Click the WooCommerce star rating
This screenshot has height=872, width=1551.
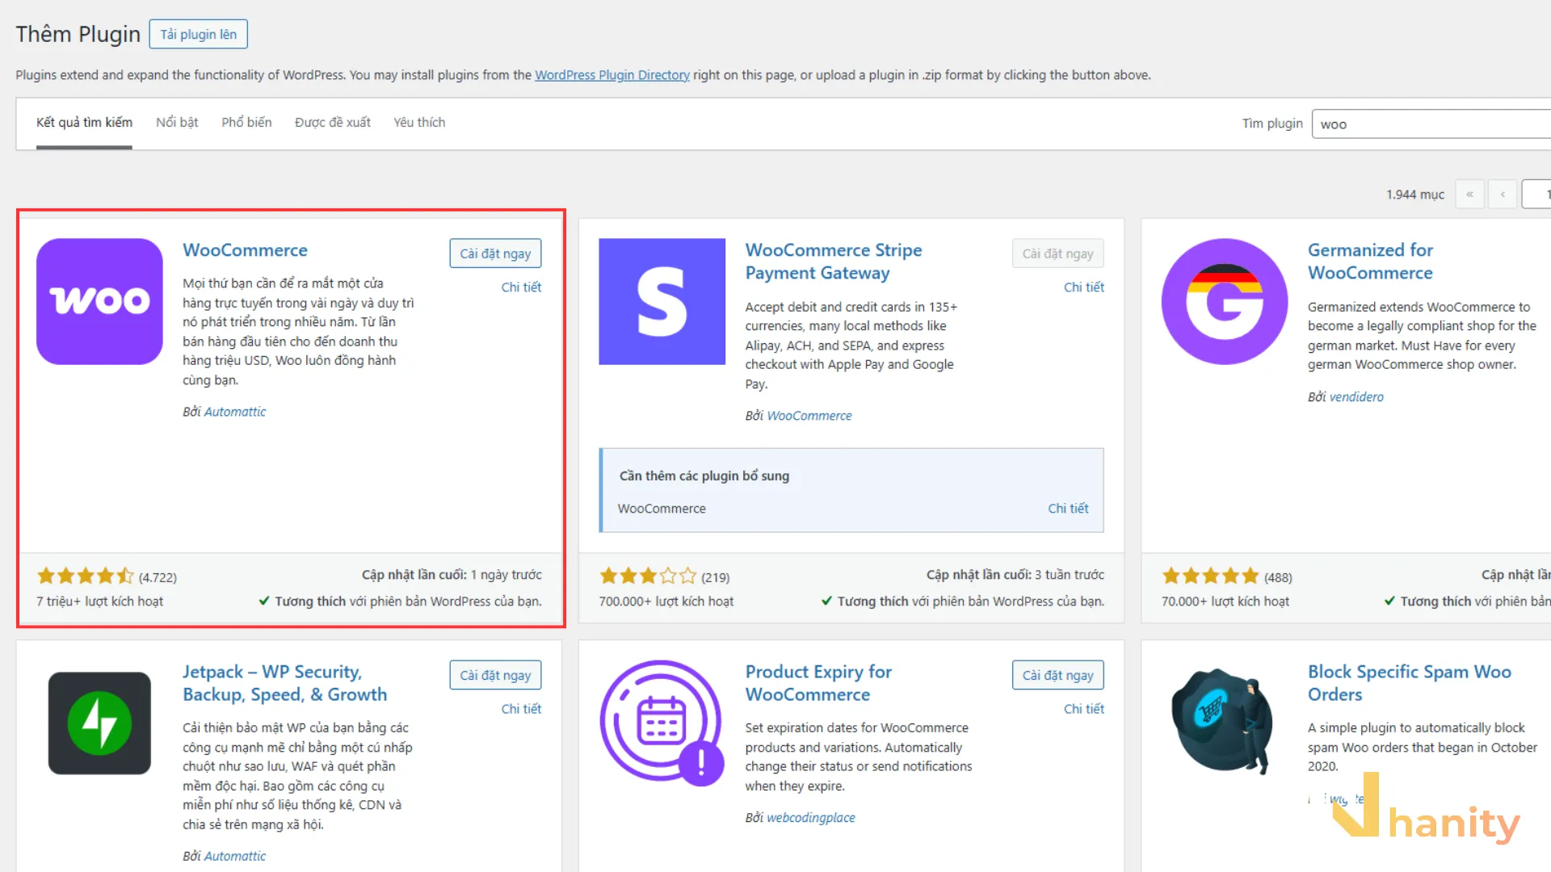85,576
